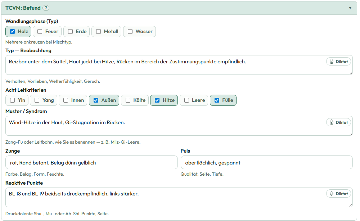Check the Leere Leitkriterium

tap(186, 100)
